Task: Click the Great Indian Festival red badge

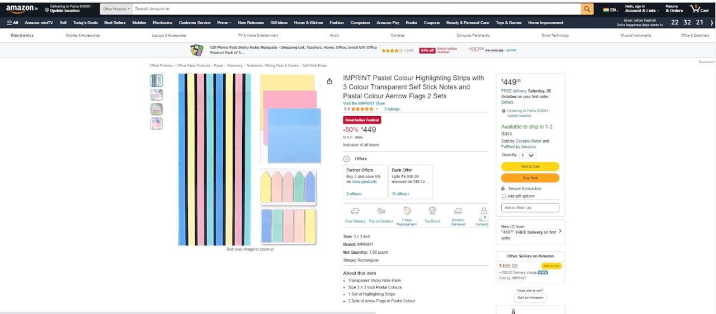Action: (362, 120)
